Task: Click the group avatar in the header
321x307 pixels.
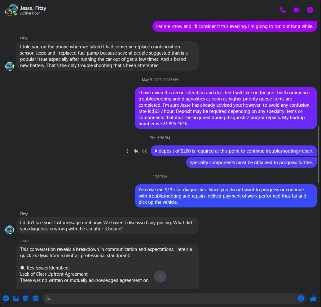Action: [11, 10]
